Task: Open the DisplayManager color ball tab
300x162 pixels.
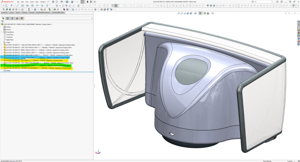Action: [22, 18]
